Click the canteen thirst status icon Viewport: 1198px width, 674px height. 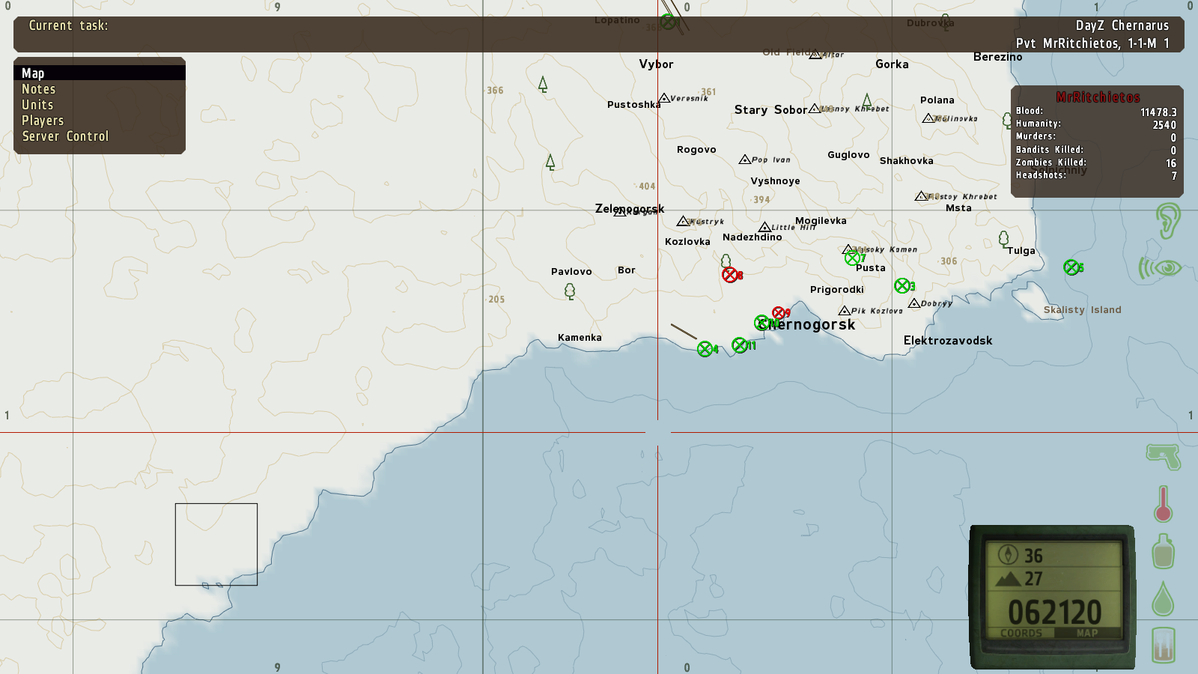tap(1164, 551)
